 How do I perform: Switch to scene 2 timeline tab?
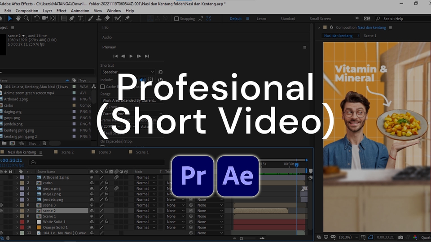(67, 152)
